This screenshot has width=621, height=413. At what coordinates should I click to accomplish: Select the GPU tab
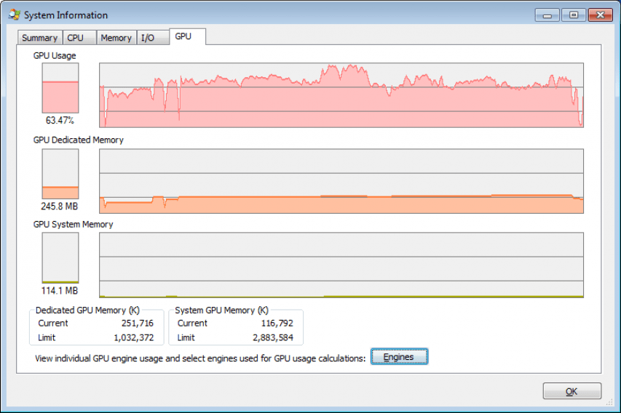[x=187, y=36]
